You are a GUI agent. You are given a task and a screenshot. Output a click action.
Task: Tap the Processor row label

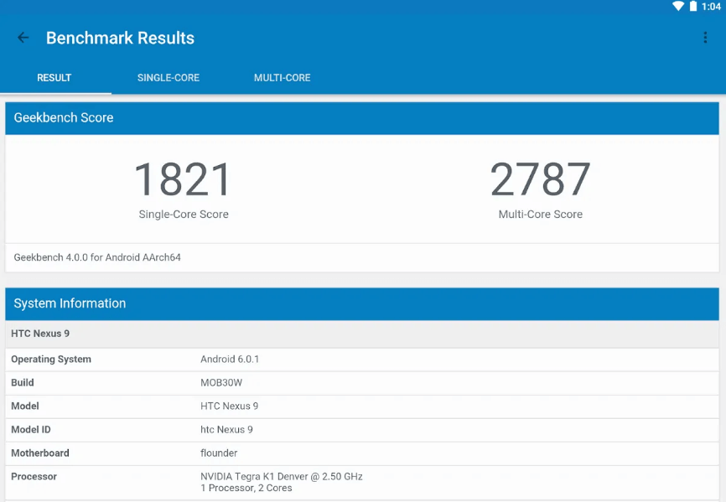coord(34,477)
